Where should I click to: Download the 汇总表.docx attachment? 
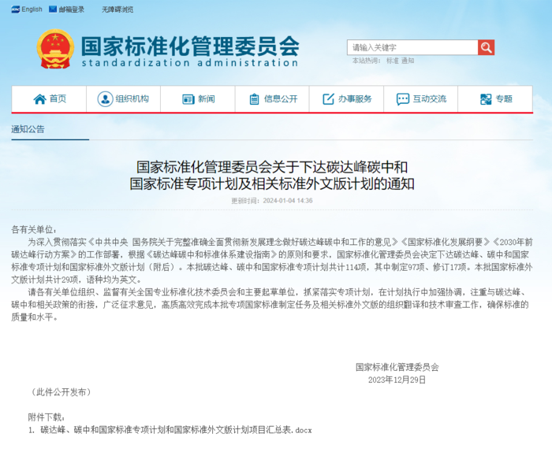click(x=176, y=430)
